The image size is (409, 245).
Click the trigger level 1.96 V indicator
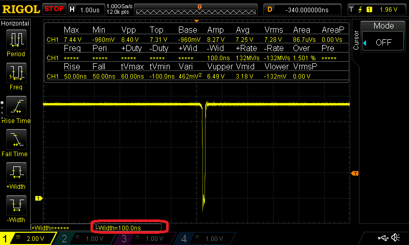pyautogui.click(x=377, y=9)
